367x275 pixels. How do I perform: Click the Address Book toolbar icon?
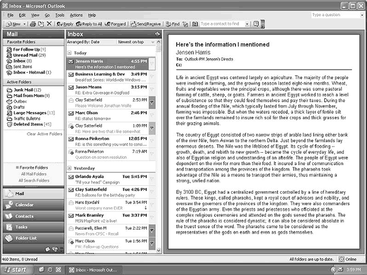coord(195,24)
